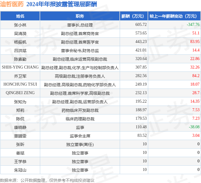Image resolution: width=201 pixels, height=183 pixels.
Task: Select the name 张小林
Action: click(x=20, y=25)
